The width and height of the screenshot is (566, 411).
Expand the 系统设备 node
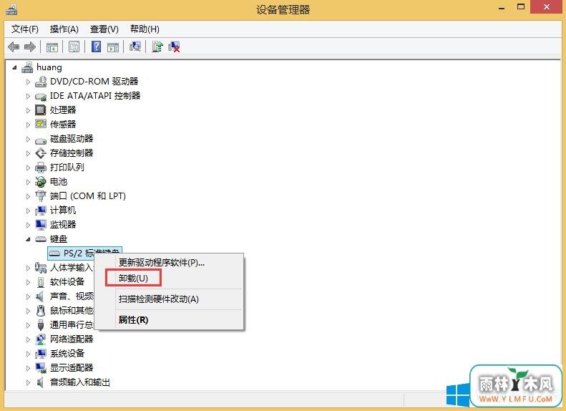(x=28, y=354)
